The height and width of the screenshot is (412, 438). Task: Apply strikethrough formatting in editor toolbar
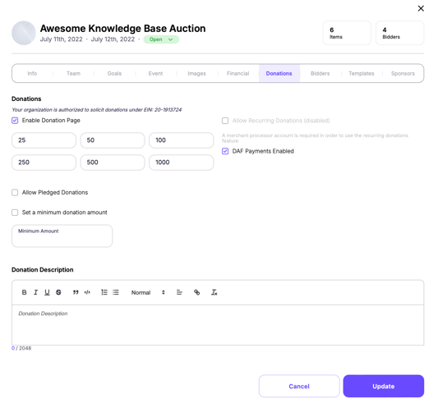58,292
